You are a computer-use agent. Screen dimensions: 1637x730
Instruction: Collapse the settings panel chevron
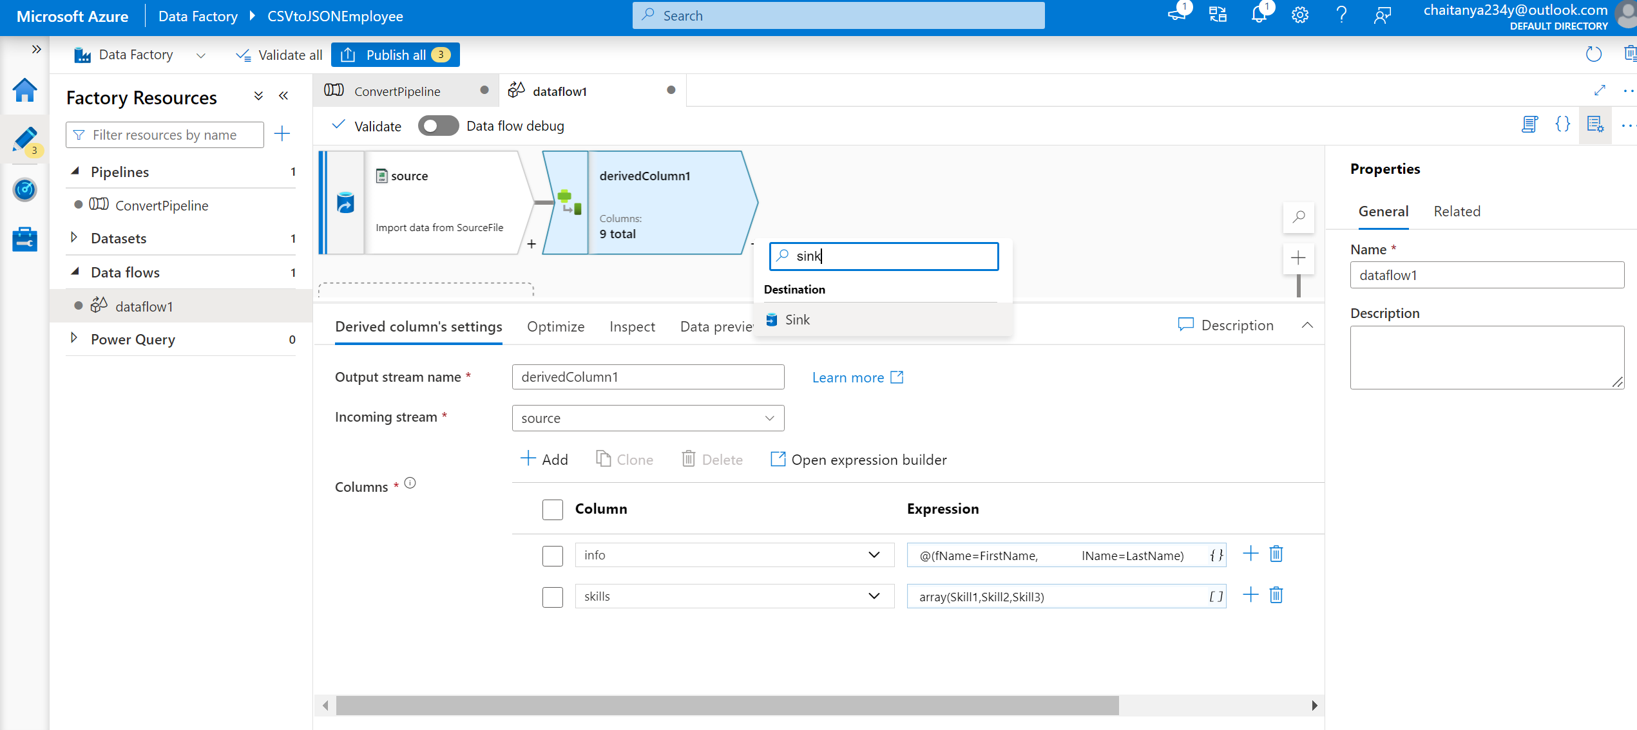point(1307,325)
